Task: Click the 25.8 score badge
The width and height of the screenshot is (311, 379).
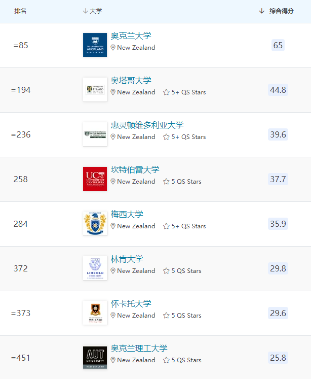Action: coord(278,358)
